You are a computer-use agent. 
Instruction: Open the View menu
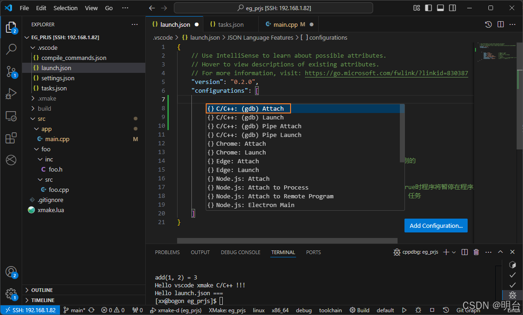pos(91,8)
